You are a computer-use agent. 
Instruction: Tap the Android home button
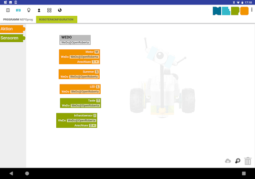(x=27, y=174)
